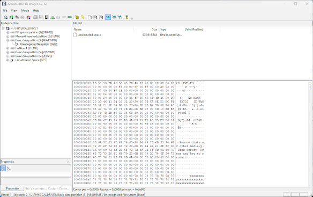Click the Add to Custom Content Image icon
The height and width of the screenshot is (197, 313).
click(53, 17)
